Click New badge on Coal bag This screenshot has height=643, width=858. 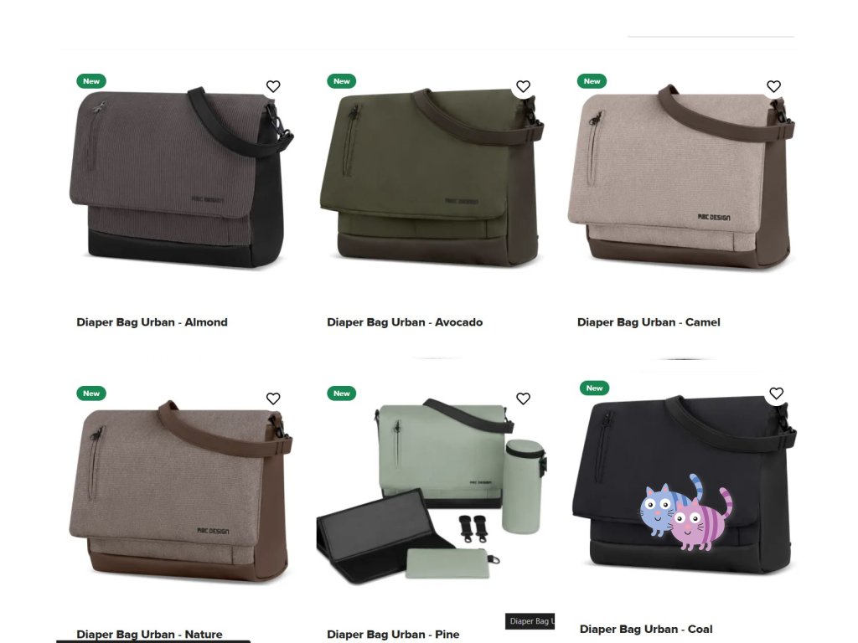(594, 388)
